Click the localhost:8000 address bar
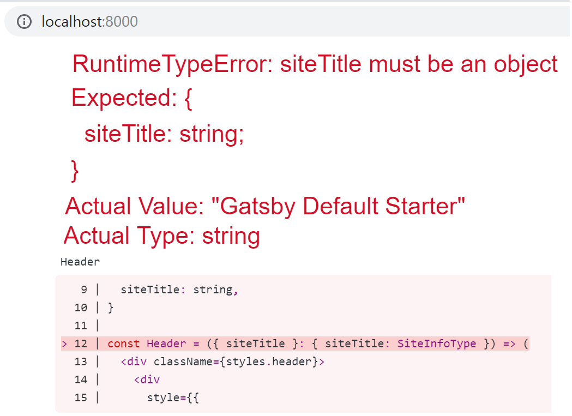The height and width of the screenshot is (416, 572). [x=89, y=21]
